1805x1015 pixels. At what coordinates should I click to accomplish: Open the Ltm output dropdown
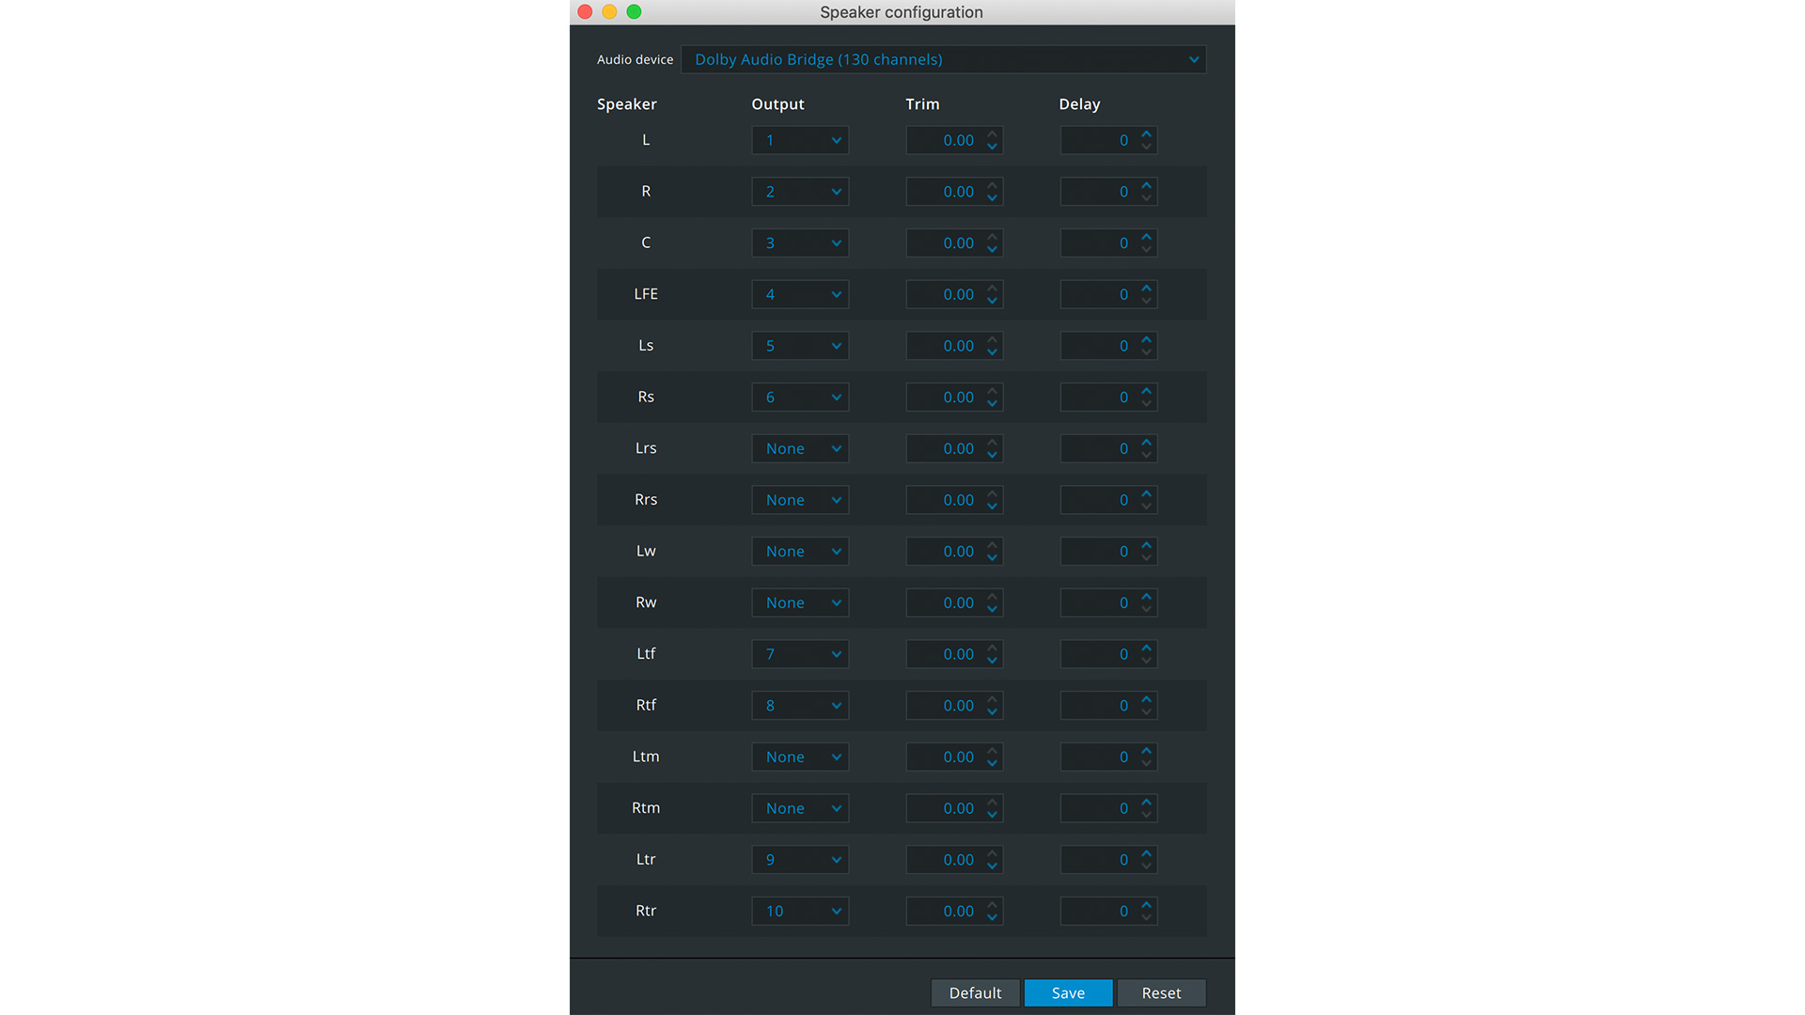pos(799,757)
